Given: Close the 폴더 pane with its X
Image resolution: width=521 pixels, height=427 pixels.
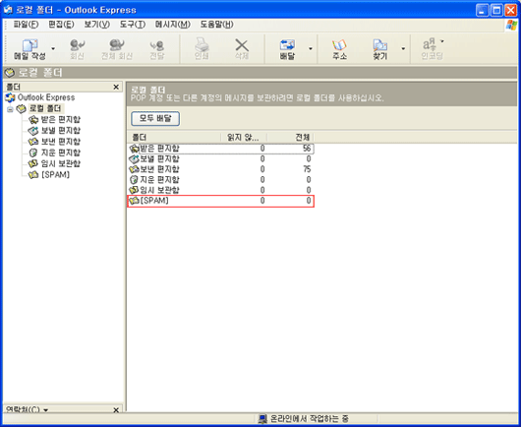Looking at the screenshot, I should tap(116, 88).
